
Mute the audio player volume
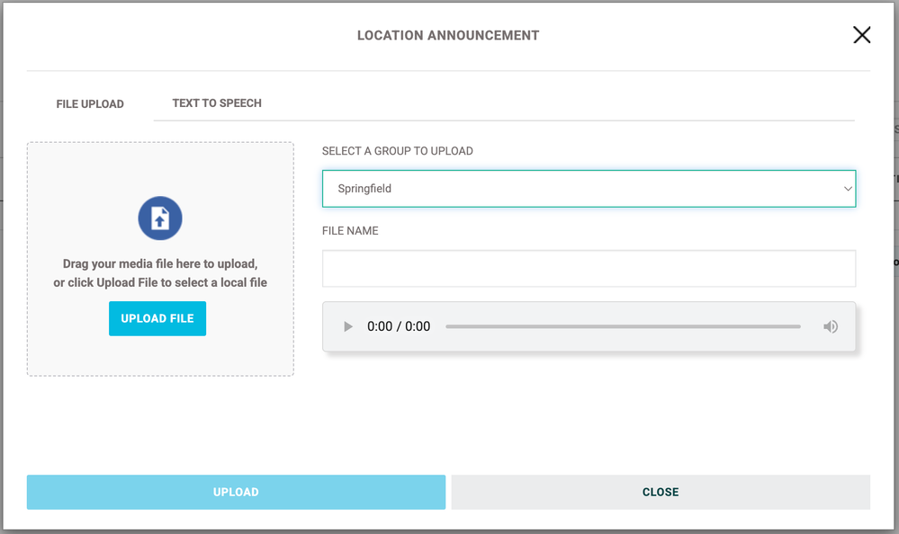[831, 326]
